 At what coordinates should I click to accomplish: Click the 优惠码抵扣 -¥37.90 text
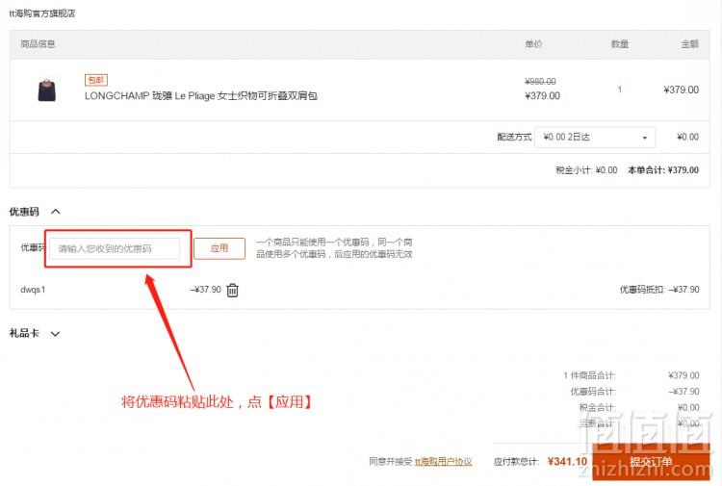click(659, 290)
